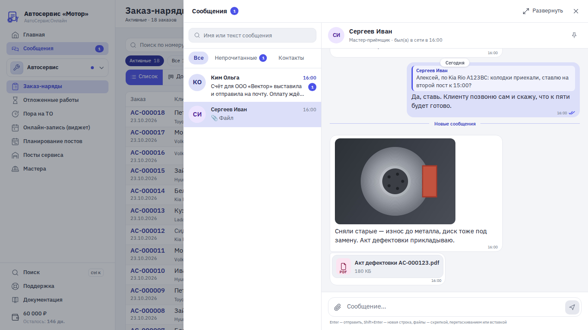Open the Акт дефектовки AC-000123.pdf attachment
Screen dimensions: 588x330
pyautogui.click(x=387, y=266)
